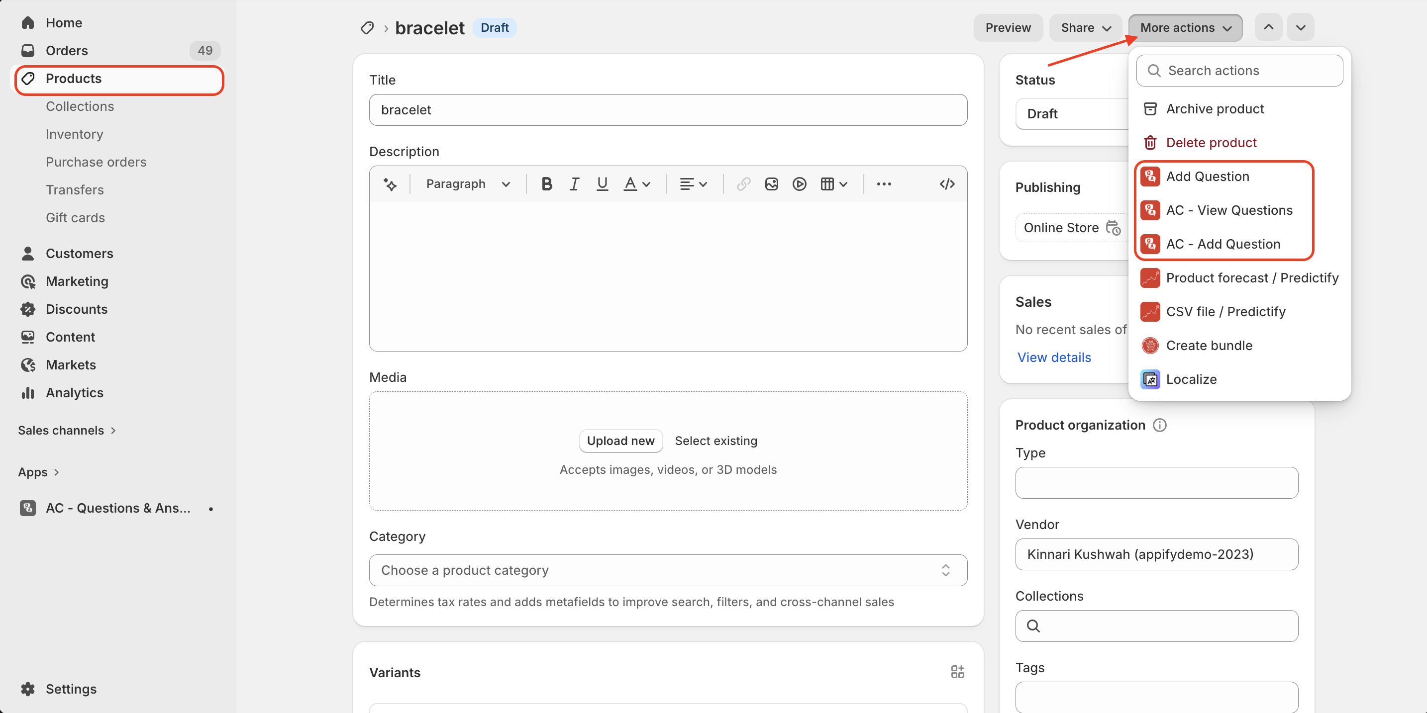
Task: Expand the Share dropdown button
Action: (1085, 28)
